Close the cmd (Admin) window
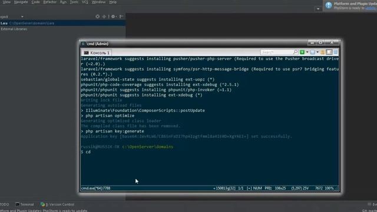Image resolution: width=377 pixels, height=212 pixels. 332,42
